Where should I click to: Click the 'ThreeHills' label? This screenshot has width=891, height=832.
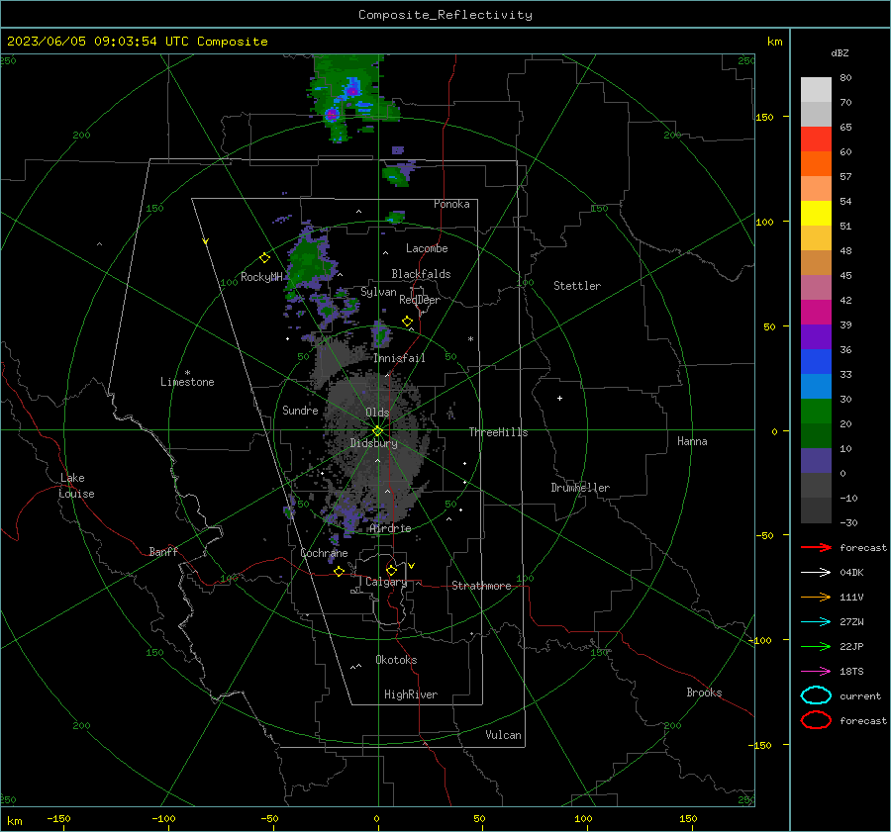(498, 432)
